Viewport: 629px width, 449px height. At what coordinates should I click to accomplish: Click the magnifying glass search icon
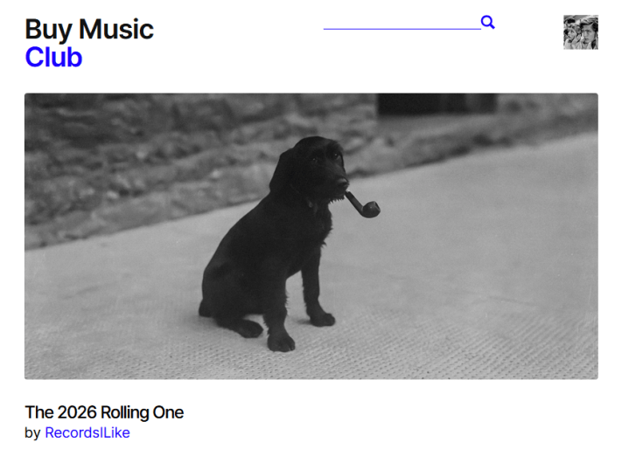pyautogui.click(x=487, y=22)
